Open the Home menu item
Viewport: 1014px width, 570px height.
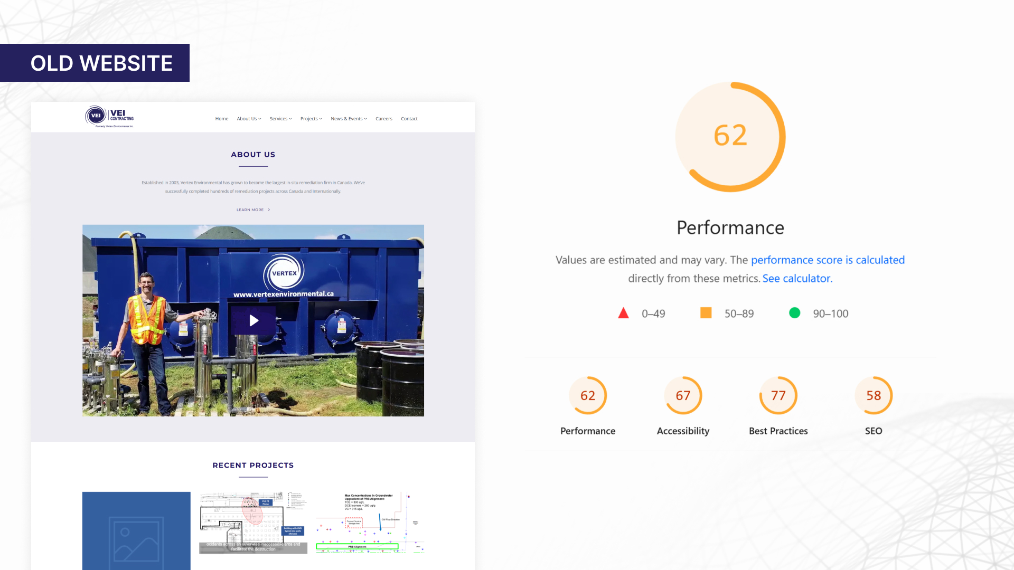pyautogui.click(x=222, y=119)
